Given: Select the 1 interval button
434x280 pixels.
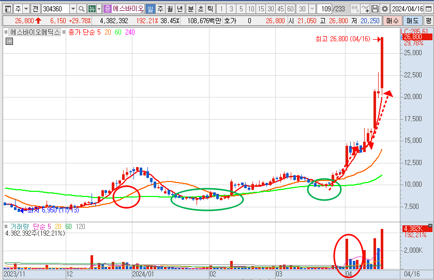Looking at the screenshot, I should [221, 9].
